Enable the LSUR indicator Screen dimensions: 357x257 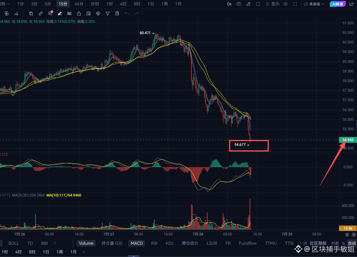[x=212, y=243]
